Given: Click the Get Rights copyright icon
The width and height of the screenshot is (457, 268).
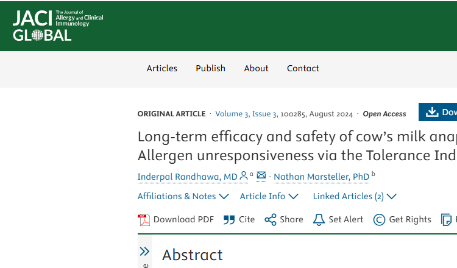Looking at the screenshot, I should tap(379, 220).
